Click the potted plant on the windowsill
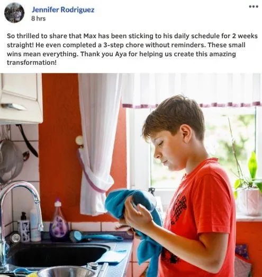 [248, 186]
